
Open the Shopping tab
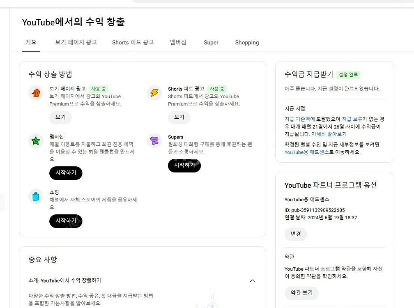pyautogui.click(x=247, y=42)
